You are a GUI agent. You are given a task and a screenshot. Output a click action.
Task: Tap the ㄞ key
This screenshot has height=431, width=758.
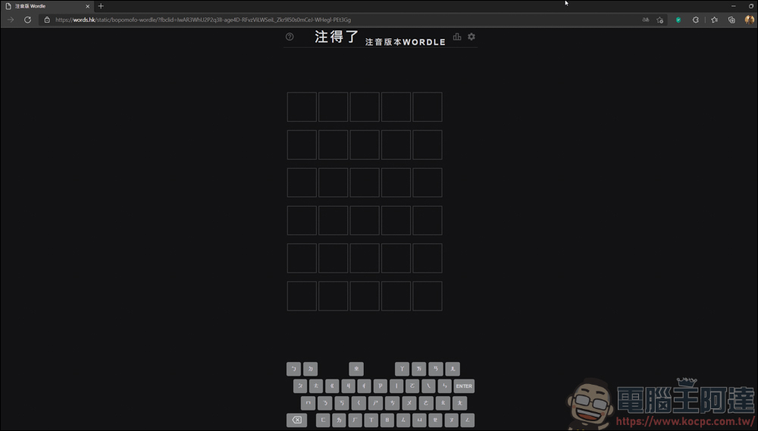(418, 369)
